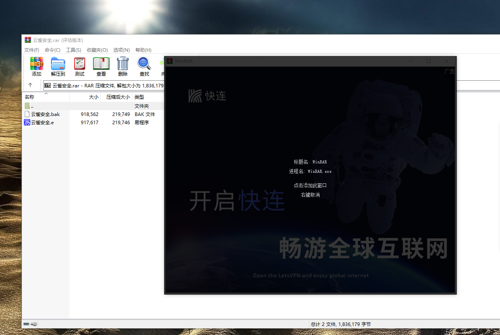Open the 选项(N) menu
Viewport: 500px width, 335px height.
click(121, 50)
